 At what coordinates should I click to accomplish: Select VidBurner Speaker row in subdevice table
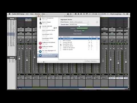point(79,49)
